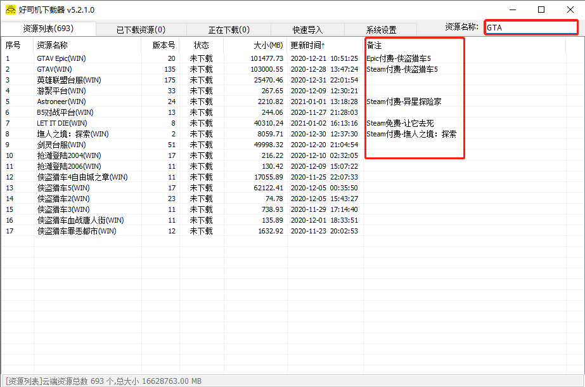Click 未下载 status in row 17
This screenshot has height=387, width=585.
point(201,231)
